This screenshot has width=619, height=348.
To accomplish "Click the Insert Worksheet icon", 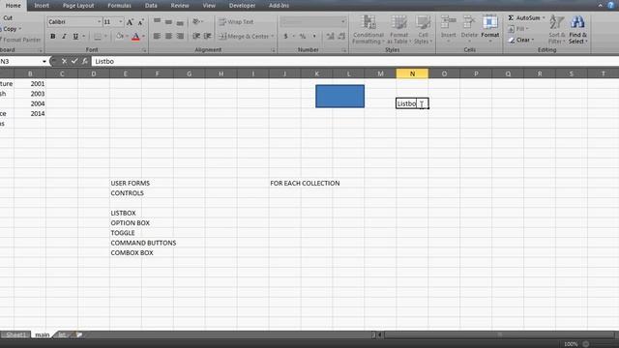I will click(x=79, y=334).
